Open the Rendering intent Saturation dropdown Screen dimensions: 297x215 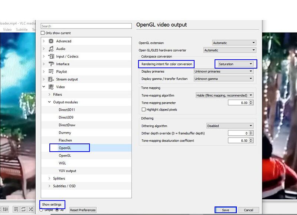[x=235, y=64]
